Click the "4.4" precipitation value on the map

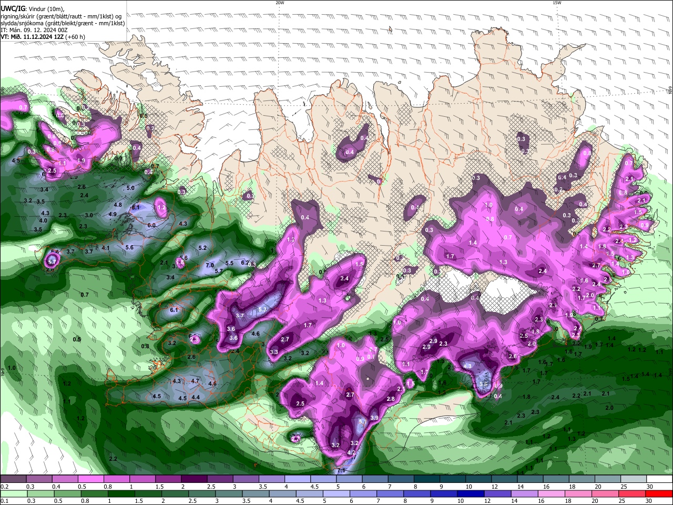point(196,397)
